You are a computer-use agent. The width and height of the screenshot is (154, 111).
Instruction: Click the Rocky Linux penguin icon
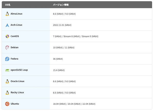(7, 93)
